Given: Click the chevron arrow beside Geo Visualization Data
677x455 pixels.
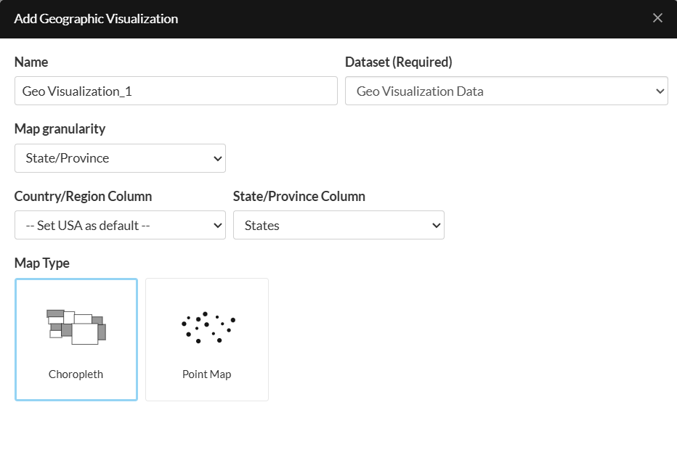Looking at the screenshot, I should (660, 91).
